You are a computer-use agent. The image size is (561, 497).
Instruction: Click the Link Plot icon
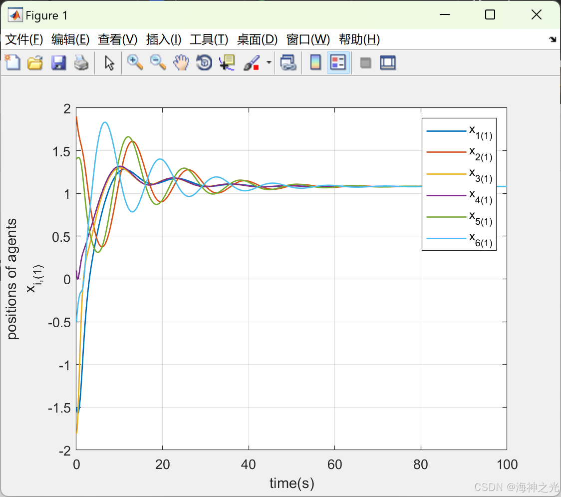(x=288, y=62)
